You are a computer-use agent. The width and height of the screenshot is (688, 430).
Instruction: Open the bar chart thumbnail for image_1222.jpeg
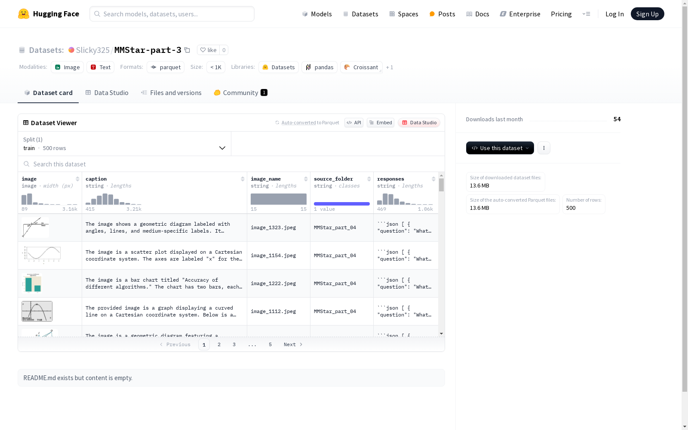coord(32,283)
